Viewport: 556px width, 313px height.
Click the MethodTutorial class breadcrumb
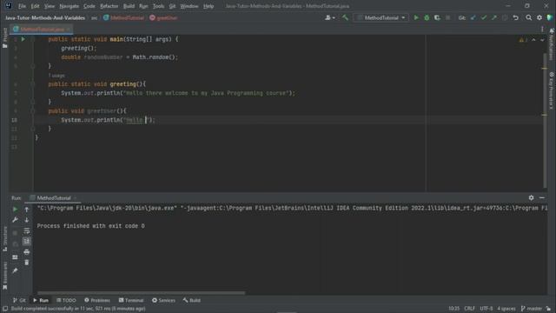124,17
